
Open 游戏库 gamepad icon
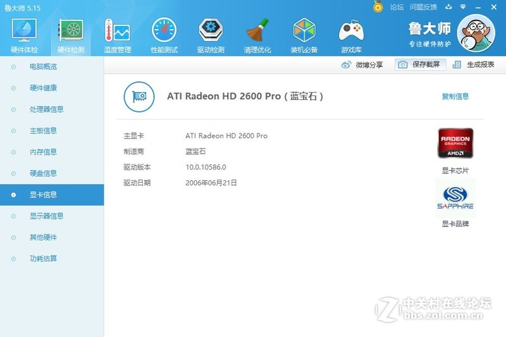(x=351, y=35)
